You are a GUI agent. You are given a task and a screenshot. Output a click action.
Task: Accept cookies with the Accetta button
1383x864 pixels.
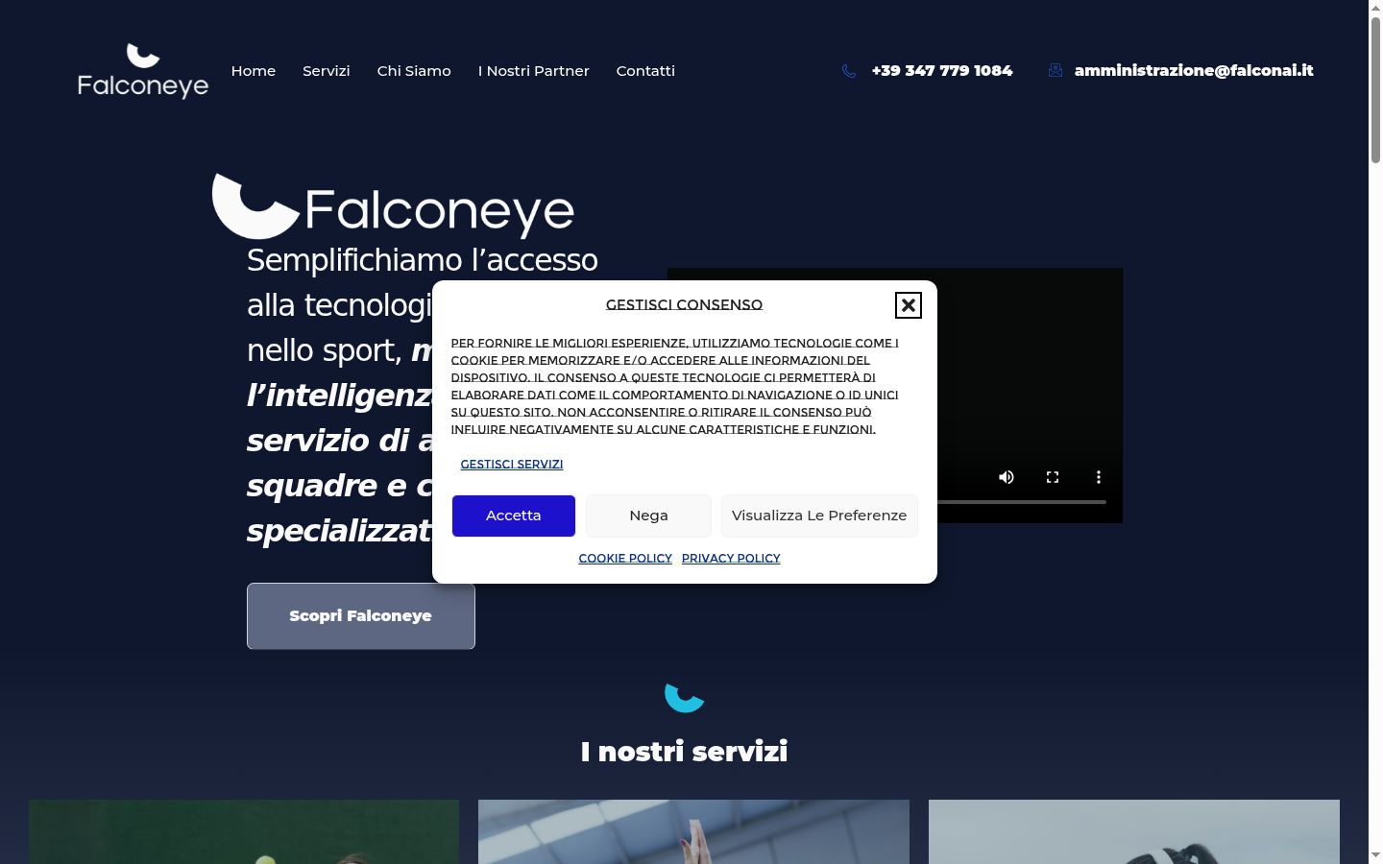coord(514,516)
